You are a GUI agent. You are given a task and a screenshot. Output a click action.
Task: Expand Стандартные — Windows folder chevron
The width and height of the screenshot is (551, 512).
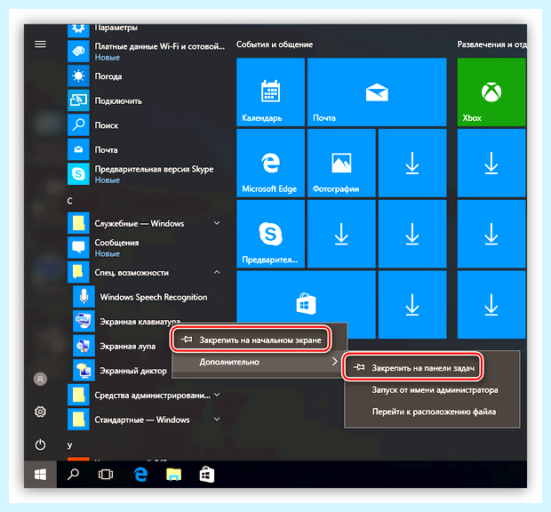[217, 419]
